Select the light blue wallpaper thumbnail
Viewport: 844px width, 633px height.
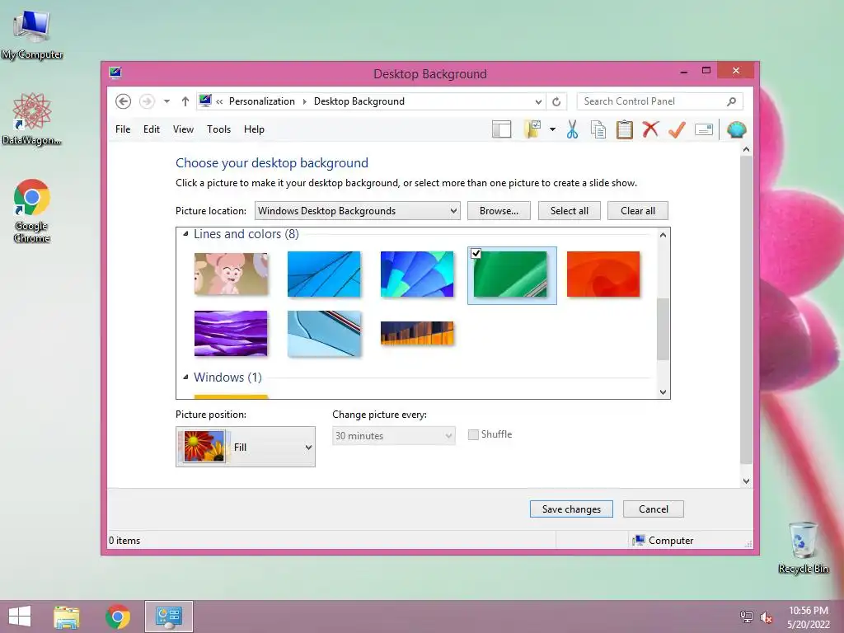[324, 333]
